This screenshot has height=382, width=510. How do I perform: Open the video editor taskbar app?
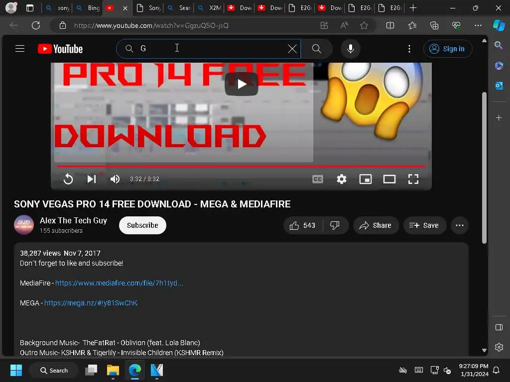(157, 370)
